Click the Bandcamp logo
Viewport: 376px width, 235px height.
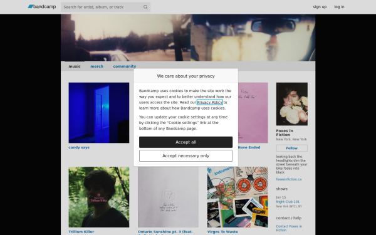42,7
